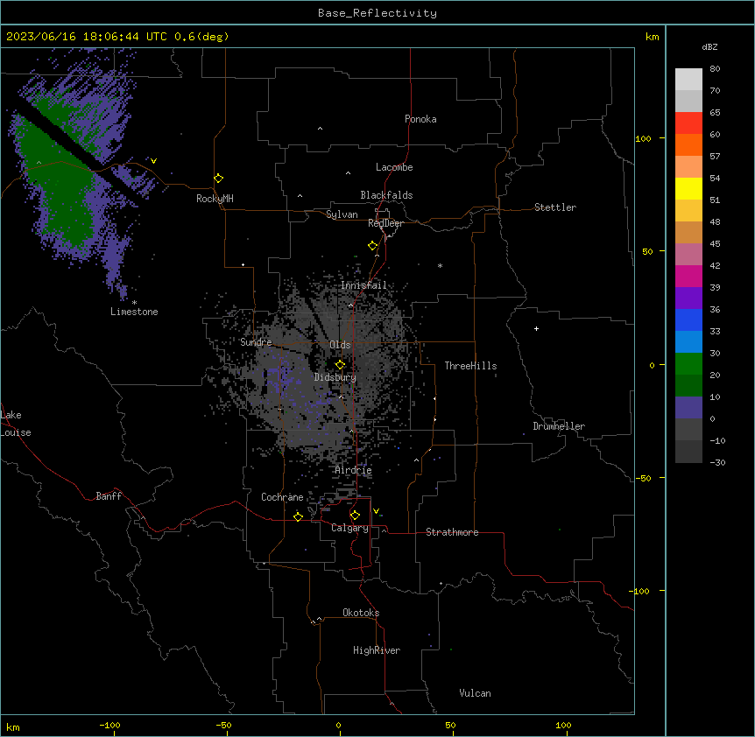Click the Stettler label
The width and height of the screenshot is (755, 737).
pyautogui.click(x=554, y=207)
